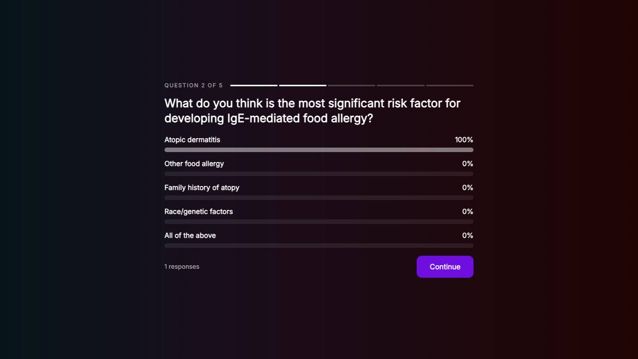
Task: Select the All of the above option
Action: point(190,235)
